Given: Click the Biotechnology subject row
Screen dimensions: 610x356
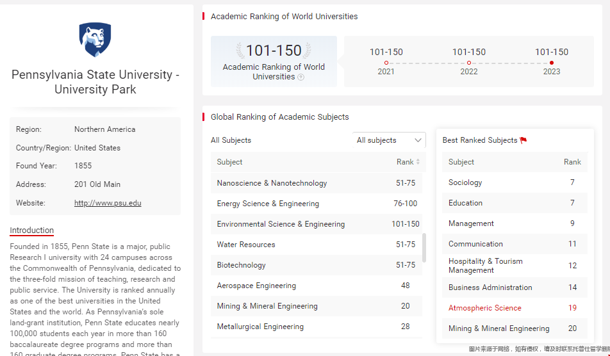Looking at the screenshot, I should pyautogui.click(x=317, y=265).
